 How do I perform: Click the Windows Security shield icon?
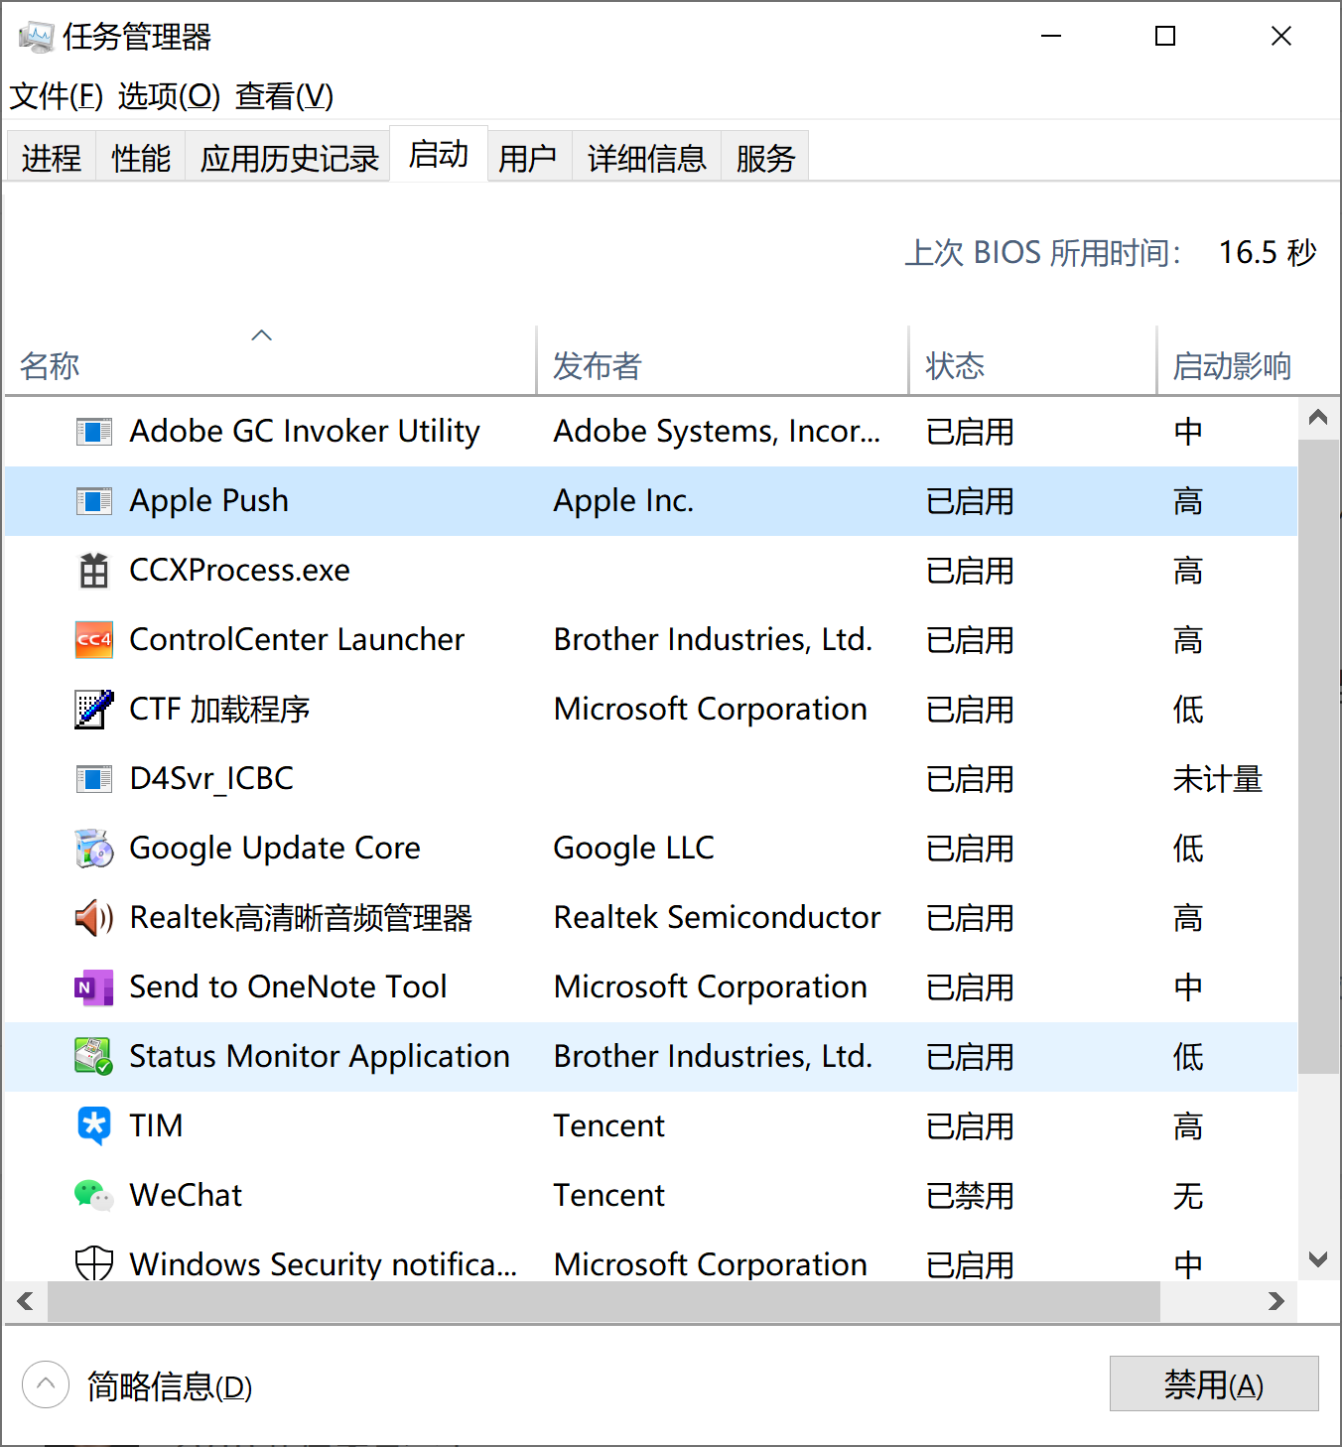[94, 1263]
